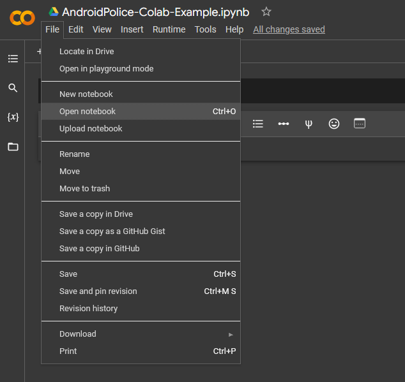Click the psi LaTeX symbol icon
The height and width of the screenshot is (382, 405).
point(309,124)
